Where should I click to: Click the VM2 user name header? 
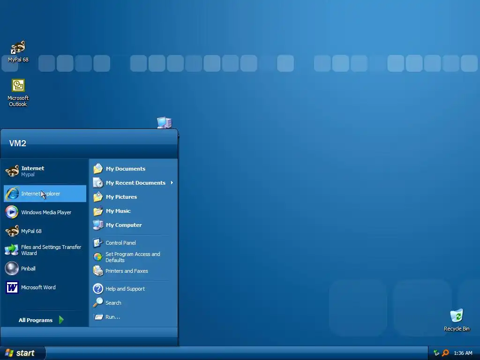18,143
